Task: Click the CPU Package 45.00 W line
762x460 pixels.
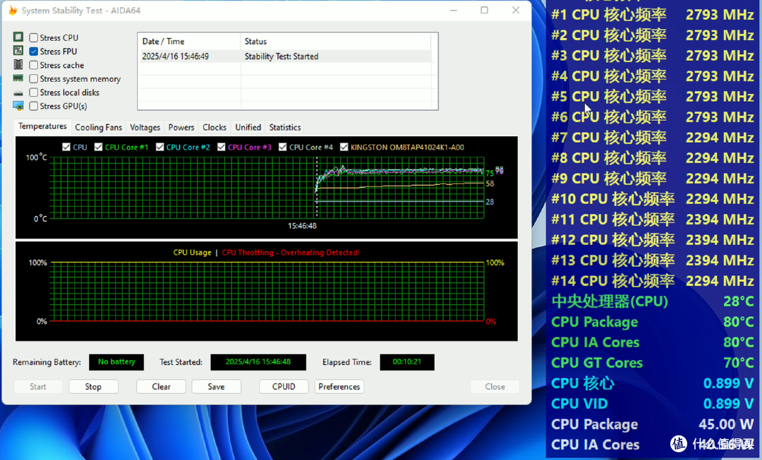Action: click(652, 424)
